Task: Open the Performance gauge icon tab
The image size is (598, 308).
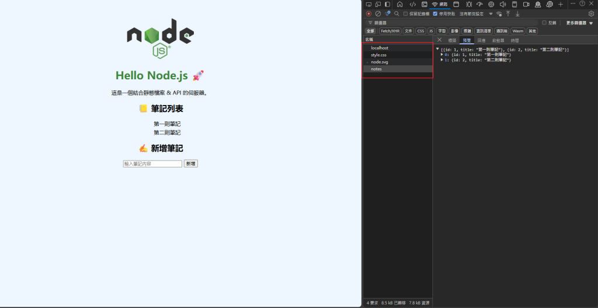Action: [480, 4]
